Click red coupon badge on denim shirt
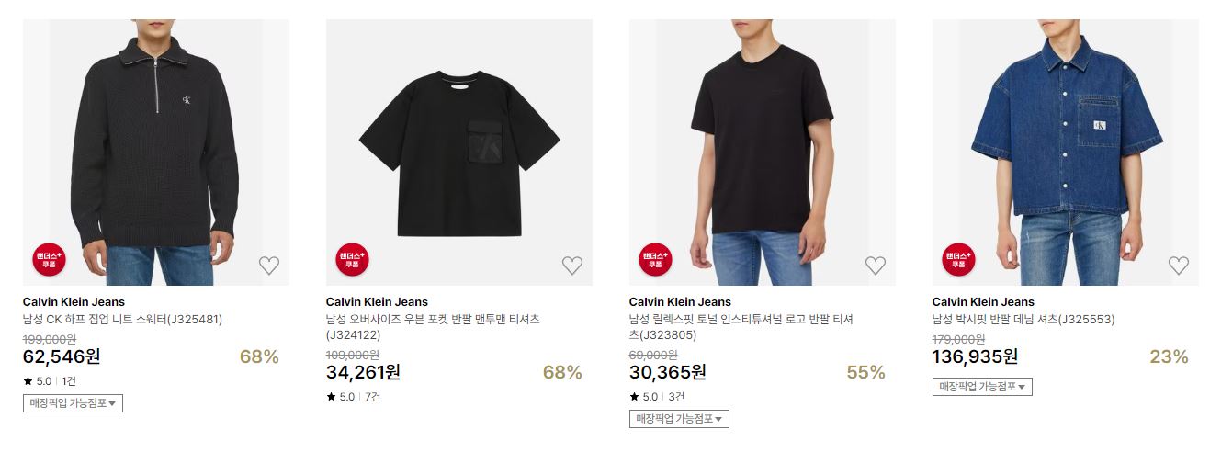Viewport: 1210px width, 452px height. pyautogui.click(x=958, y=259)
